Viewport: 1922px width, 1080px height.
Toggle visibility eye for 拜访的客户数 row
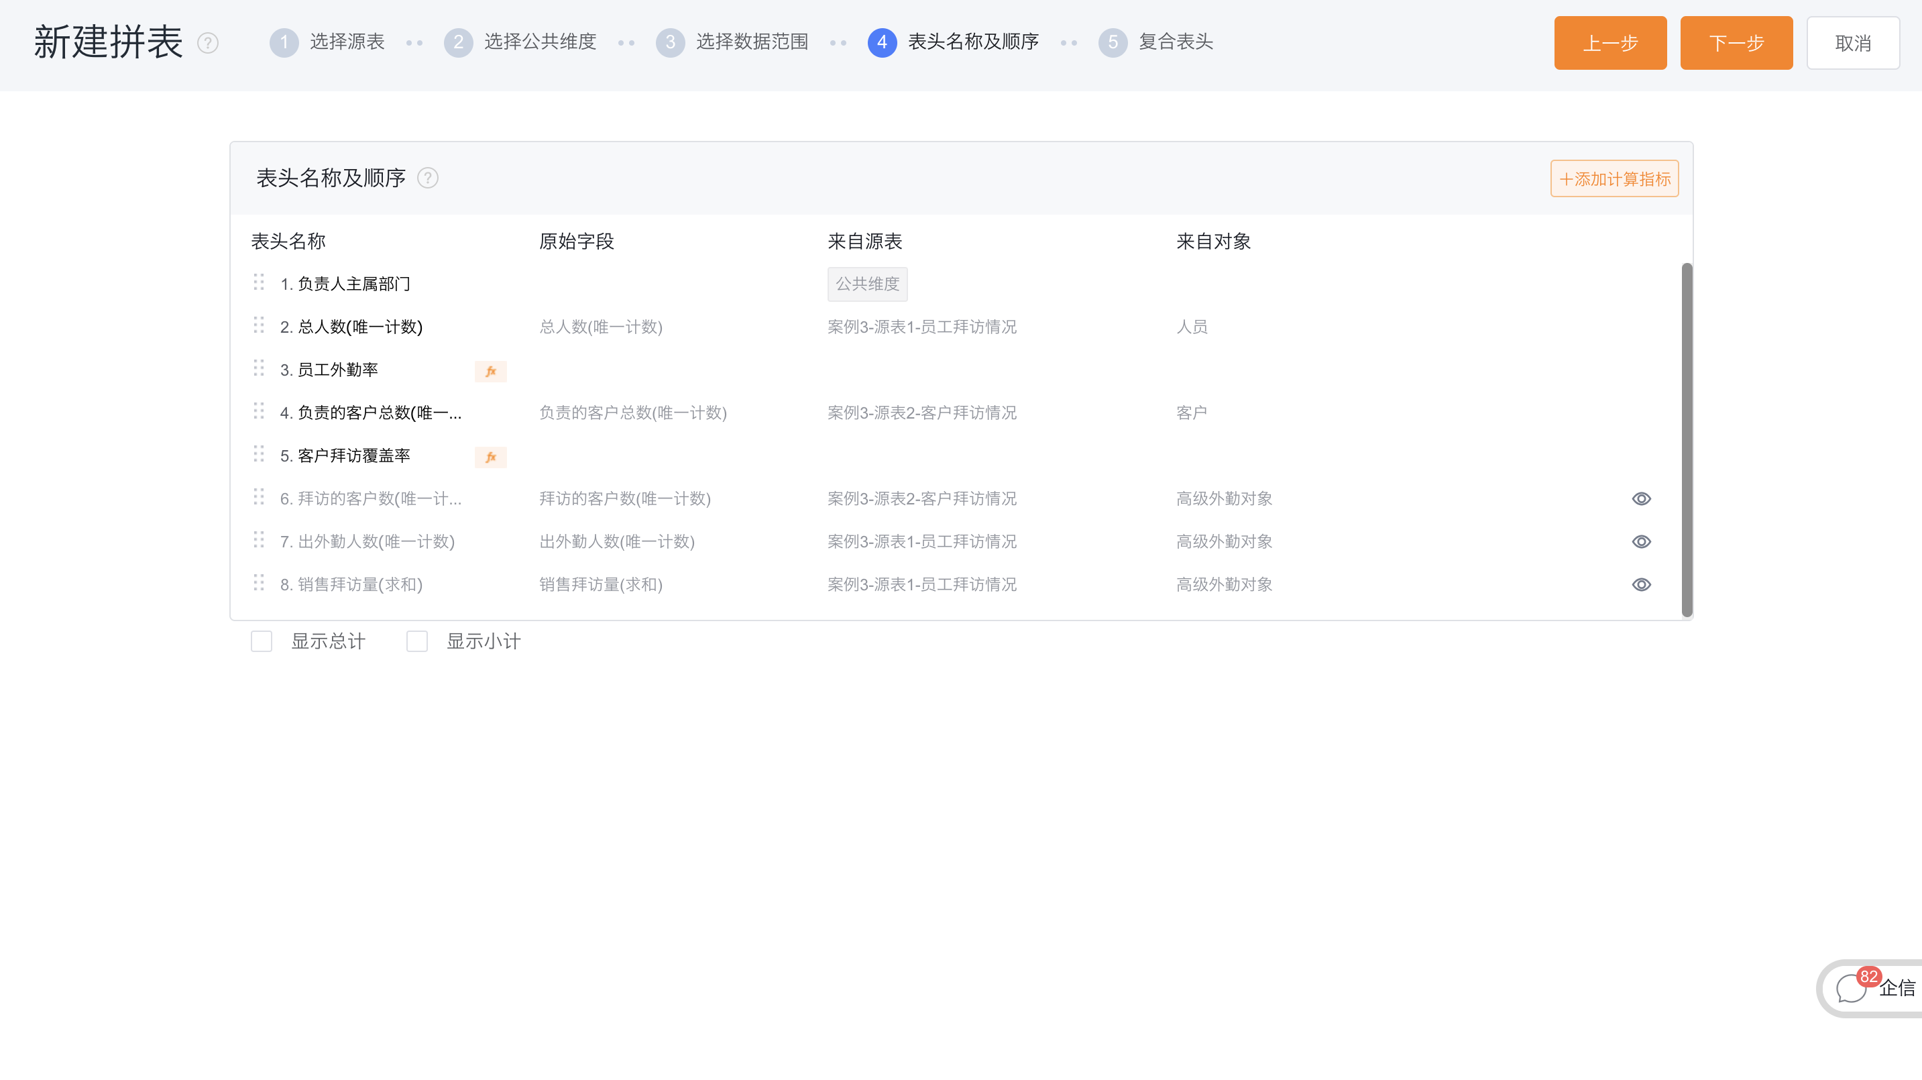coord(1641,498)
